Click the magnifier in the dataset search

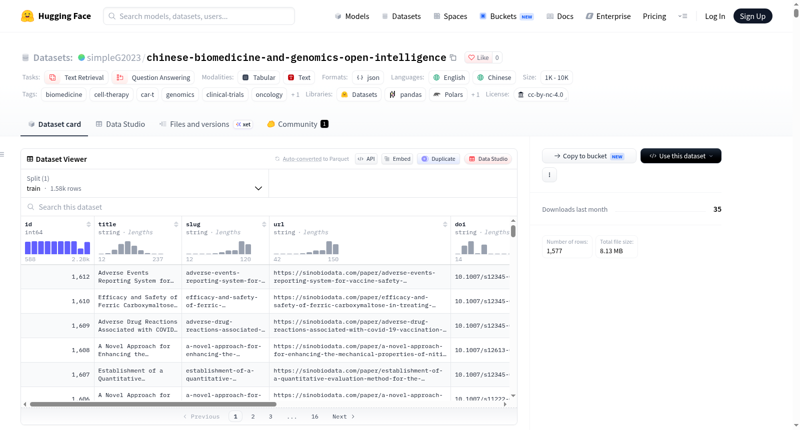(x=31, y=207)
